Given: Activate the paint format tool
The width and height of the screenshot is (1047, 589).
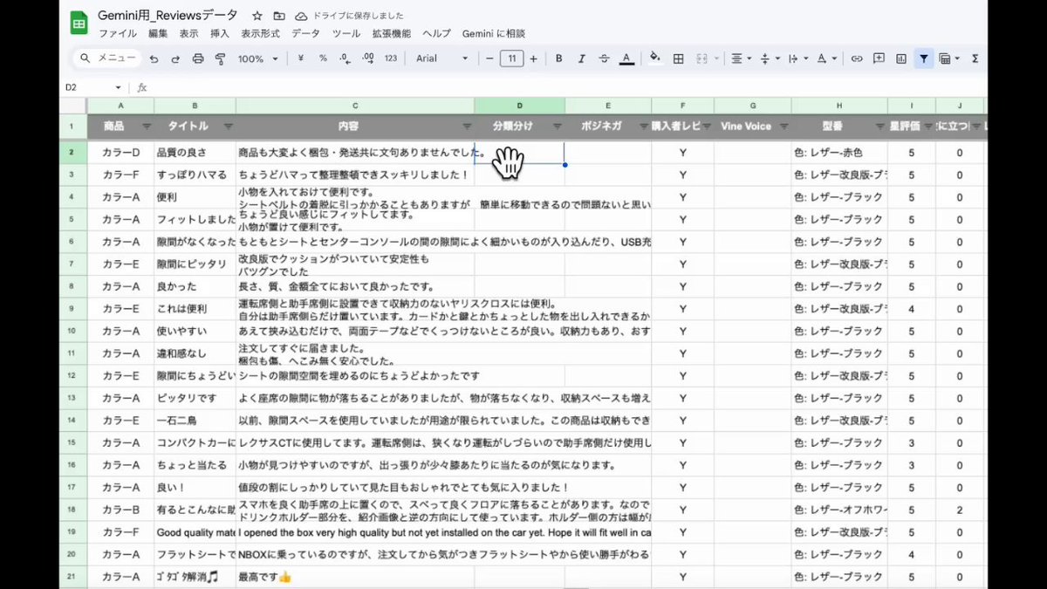Looking at the screenshot, I should [x=220, y=58].
